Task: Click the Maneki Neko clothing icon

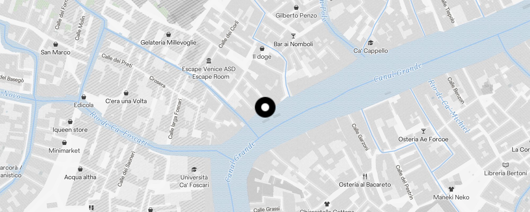Action: coord(451,189)
